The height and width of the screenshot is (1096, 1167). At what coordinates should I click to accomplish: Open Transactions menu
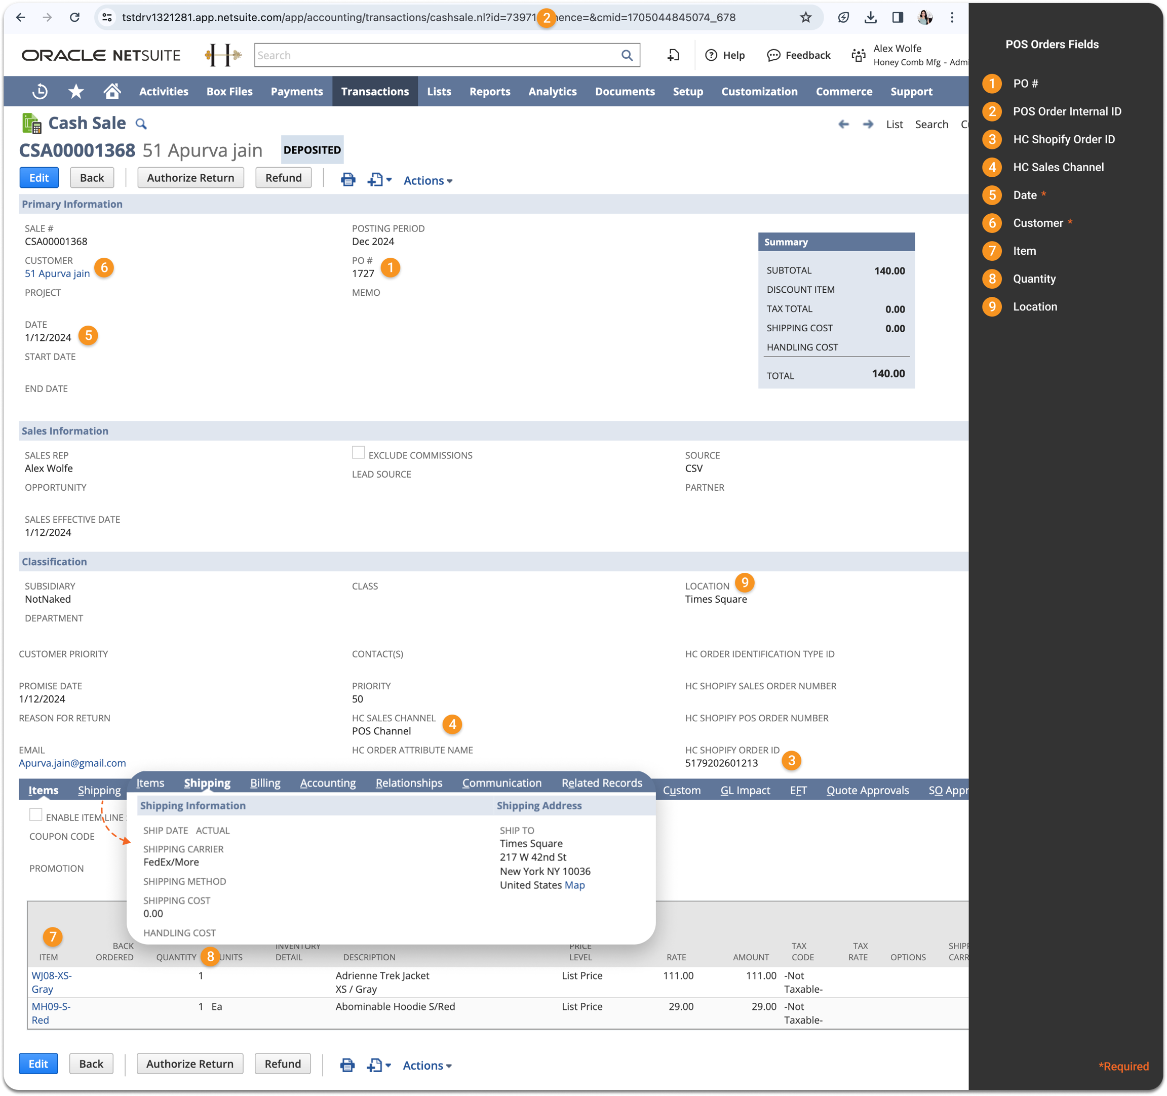coord(375,92)
